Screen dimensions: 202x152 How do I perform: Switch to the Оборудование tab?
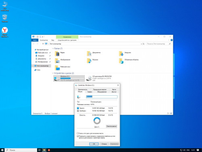click(x=102, y=92)
